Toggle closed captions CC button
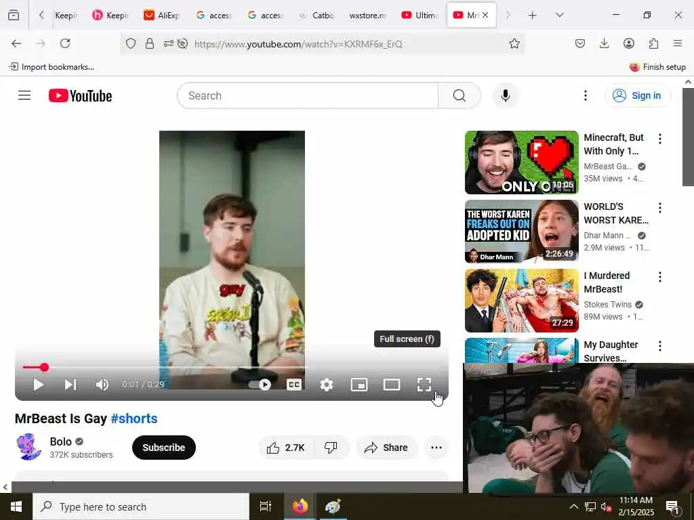Image resolution: width=694 pixels, height=520 pixels. (294, 385)
